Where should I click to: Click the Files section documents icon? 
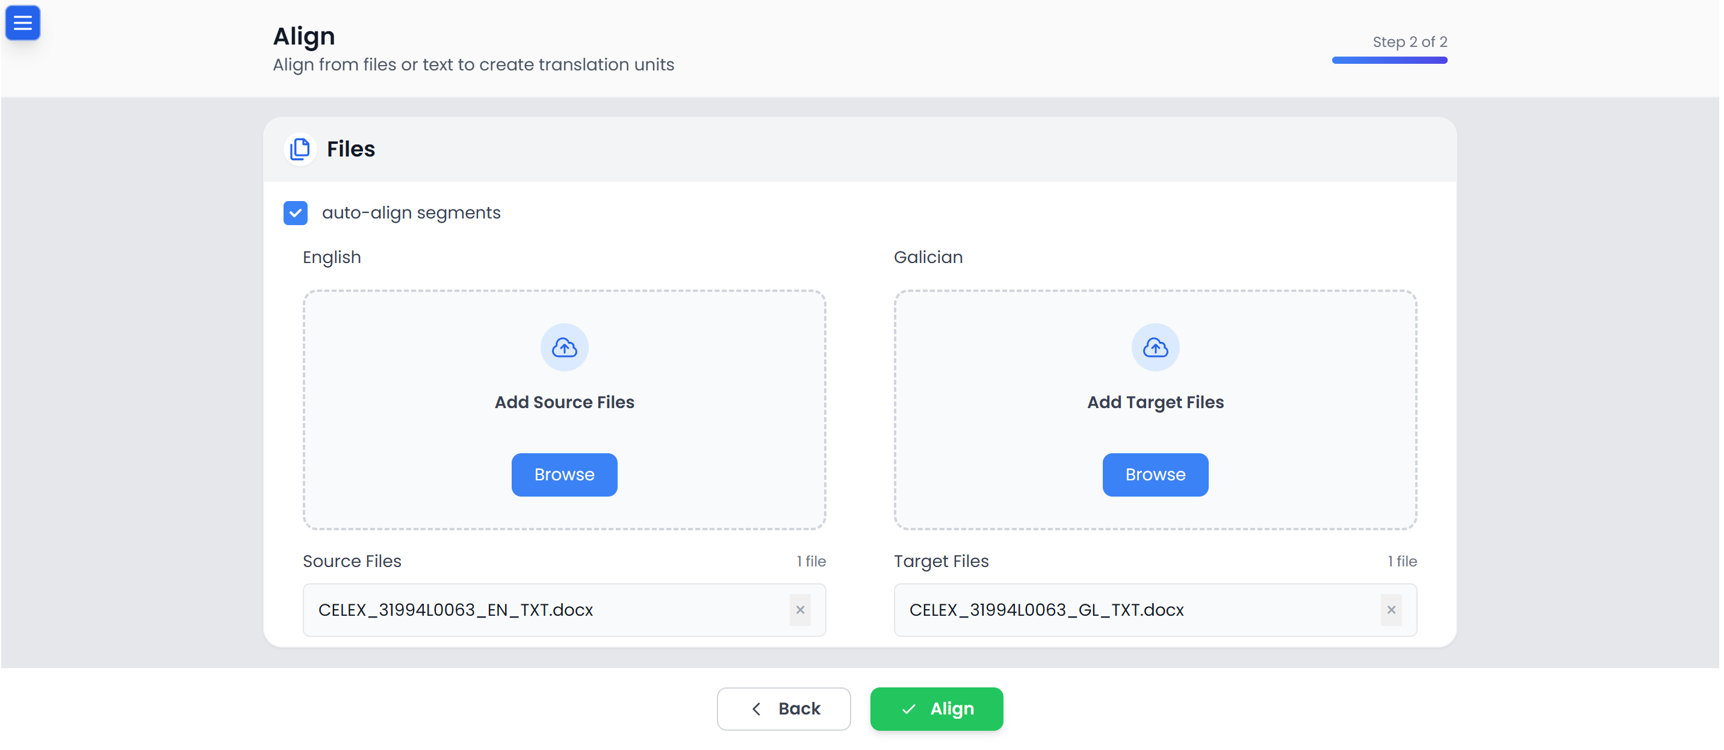click(300, 149)
